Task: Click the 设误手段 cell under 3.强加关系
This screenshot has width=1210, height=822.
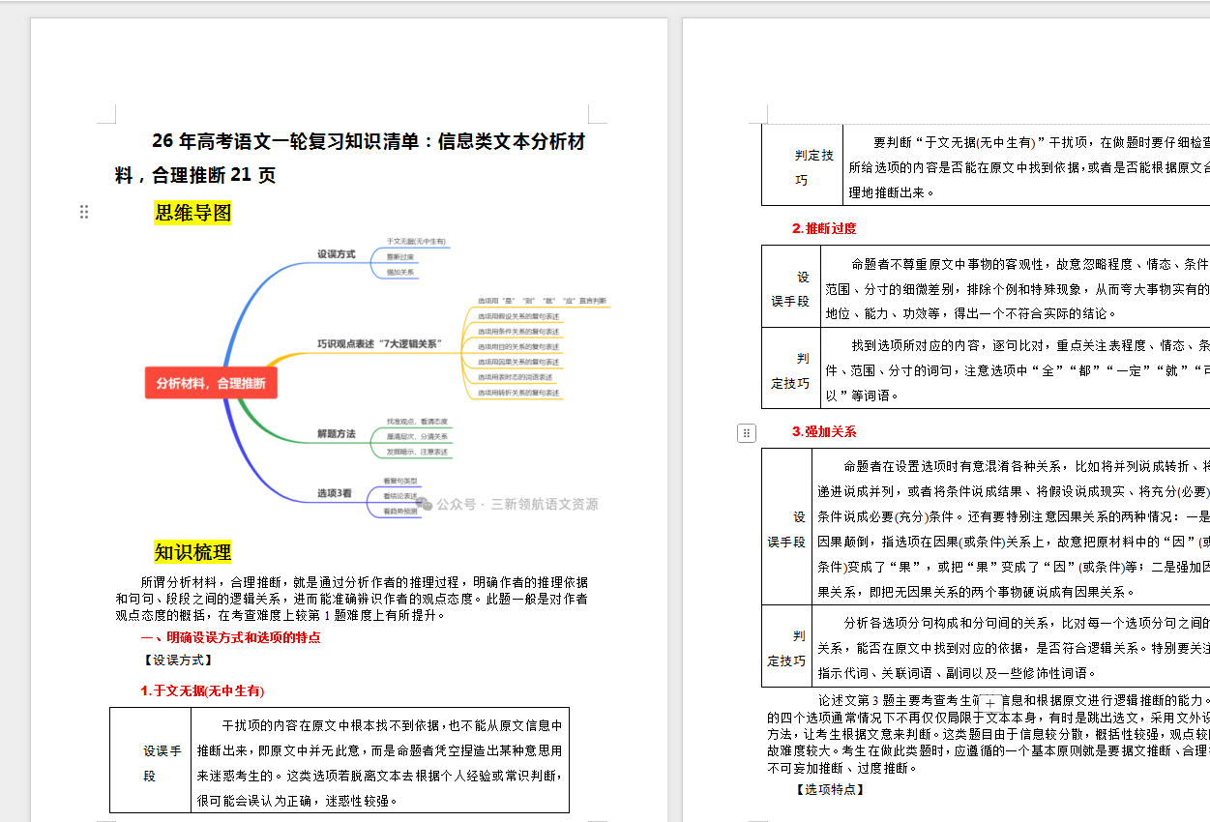Action: coord(786,529)
